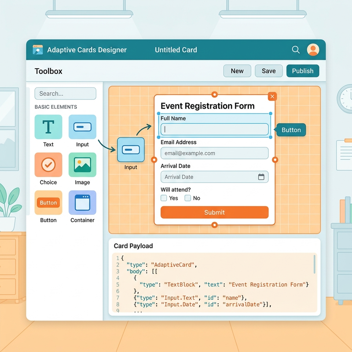The height and width of the screenshot is (352, 352).
Task: Focus the toolbox Search field
Action: [x=65, y=93]
